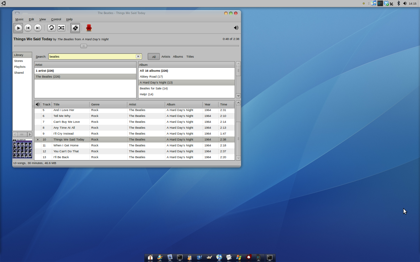Image resolution: width=420 pixels, height=262 pixels.
Task: Select the All search filter
Action: pos(154,57)
